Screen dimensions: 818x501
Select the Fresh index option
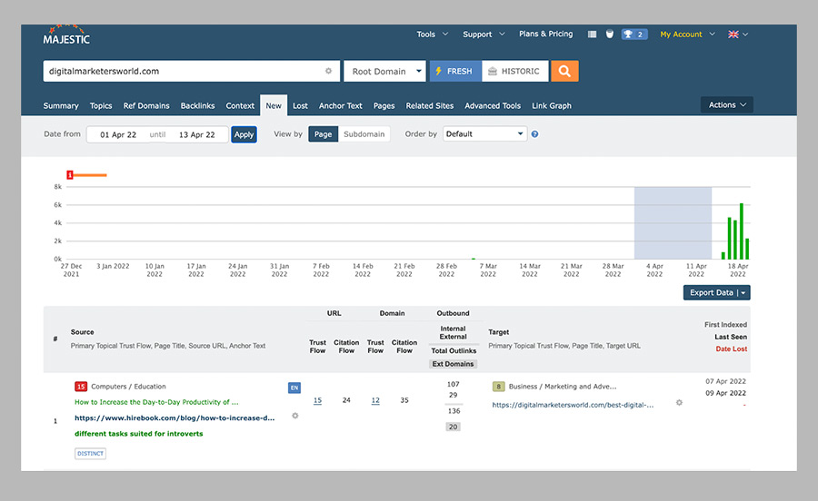click(454, 71)
